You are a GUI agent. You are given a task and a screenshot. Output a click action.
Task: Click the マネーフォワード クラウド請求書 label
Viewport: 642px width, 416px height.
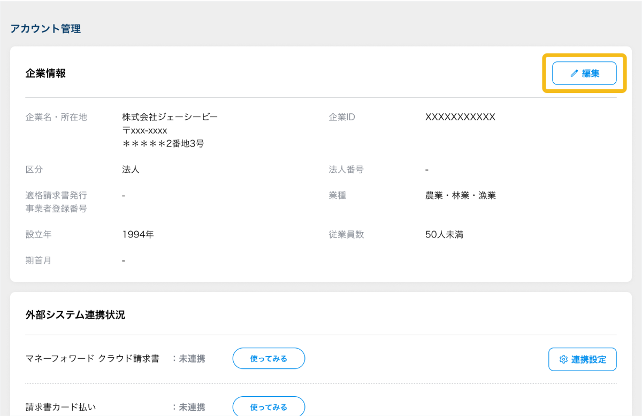point(93,359)
